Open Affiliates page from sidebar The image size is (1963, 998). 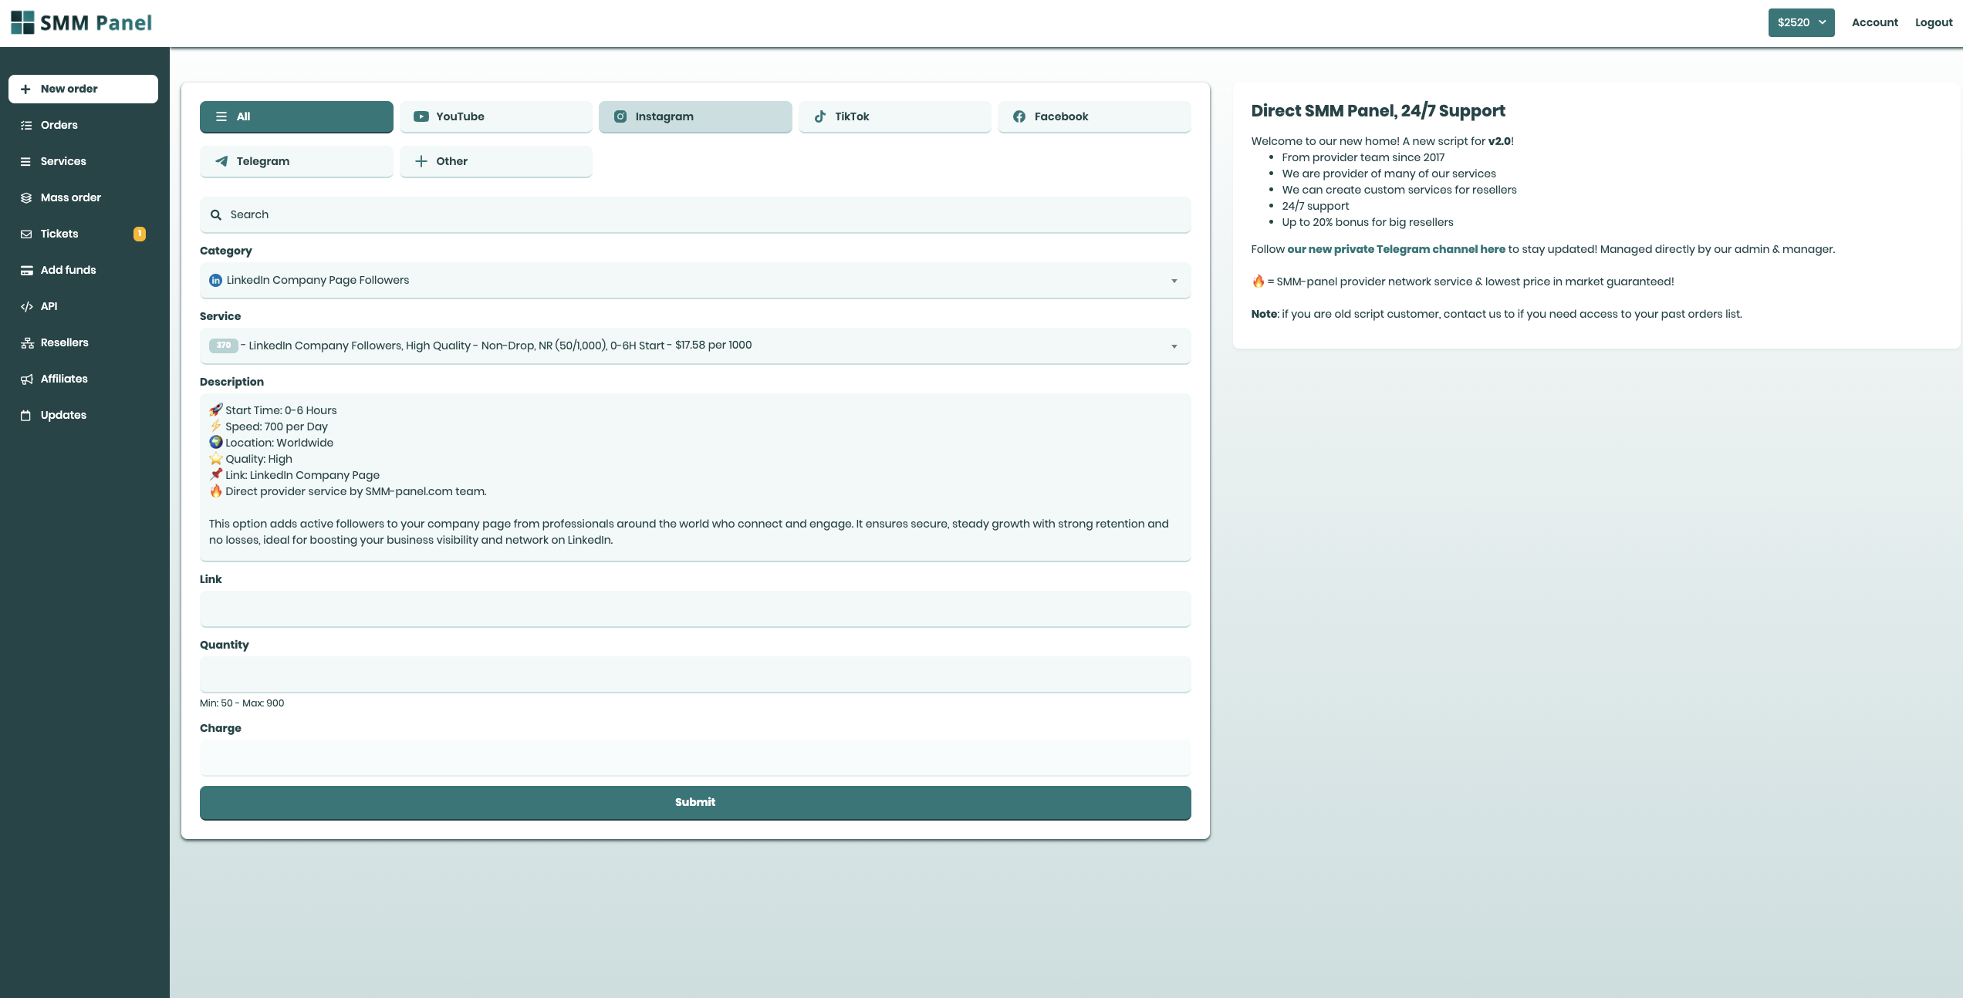[x=83, y=379]
